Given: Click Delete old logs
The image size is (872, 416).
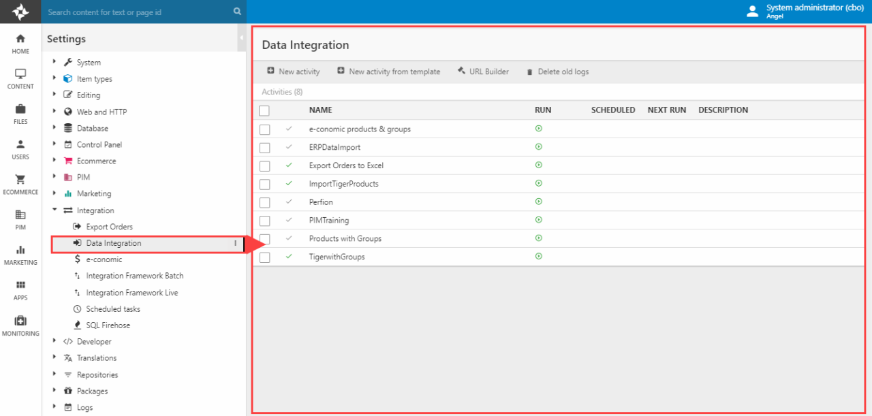Looking at the screenshot, I should tap(557, 71).
